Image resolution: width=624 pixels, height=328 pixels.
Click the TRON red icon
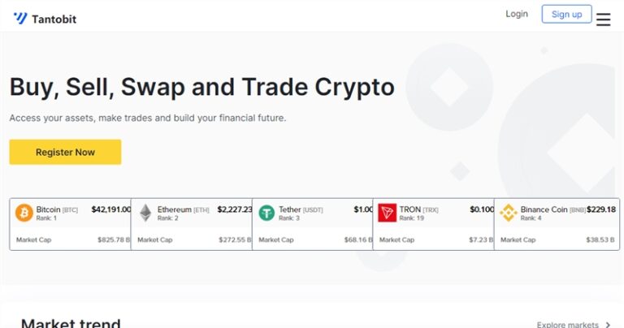[387, 213]
